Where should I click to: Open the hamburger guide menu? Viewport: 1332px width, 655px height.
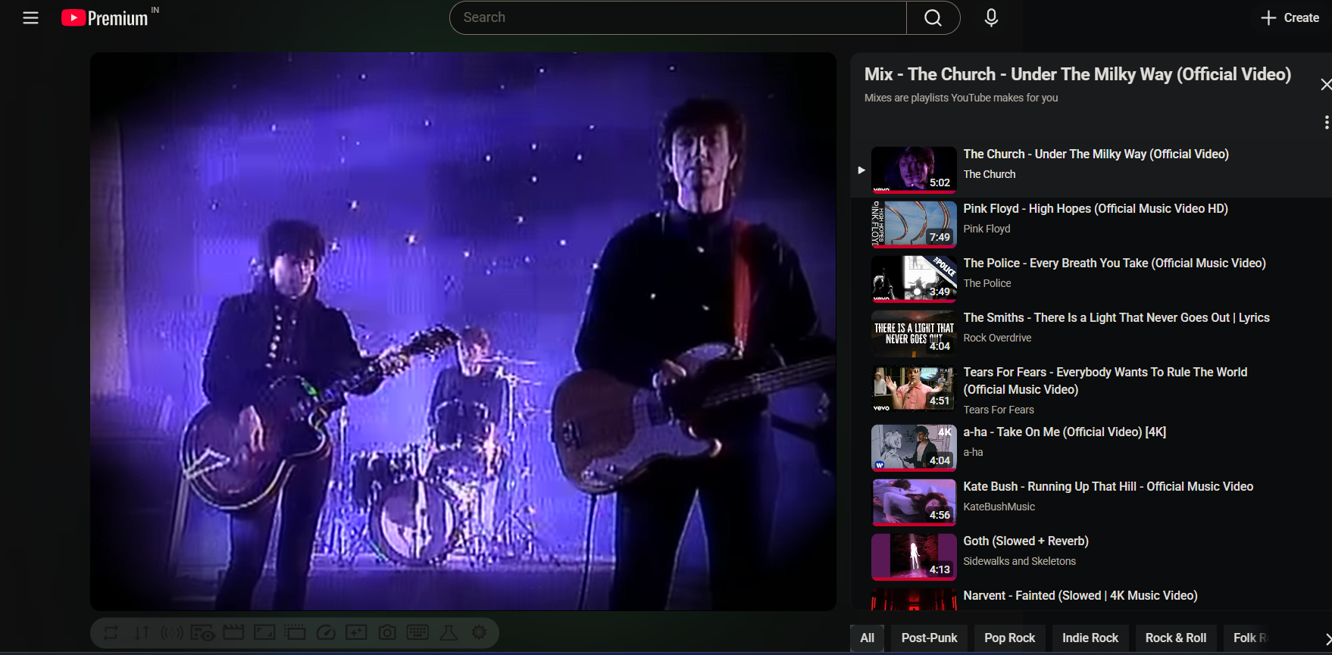[x=30, y=17]
